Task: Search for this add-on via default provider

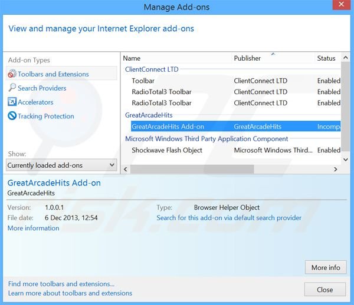Action: 229,218
